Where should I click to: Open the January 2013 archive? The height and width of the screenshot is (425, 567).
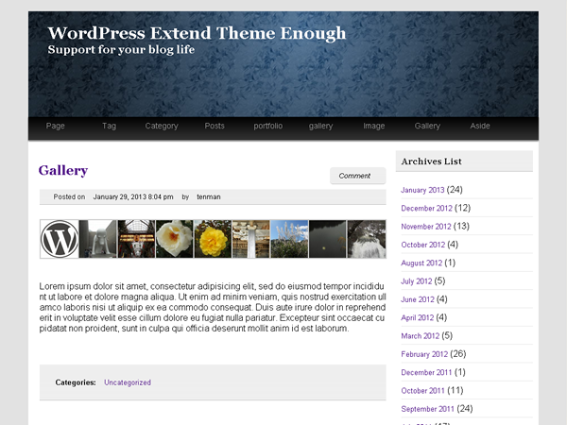click(422, 190)
